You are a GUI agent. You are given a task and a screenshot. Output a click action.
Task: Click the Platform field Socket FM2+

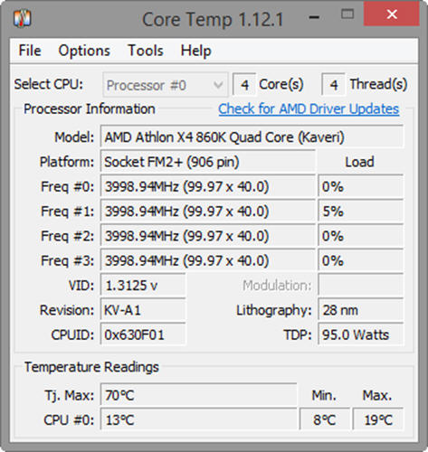pyautogui.click(x=208, y=162)
